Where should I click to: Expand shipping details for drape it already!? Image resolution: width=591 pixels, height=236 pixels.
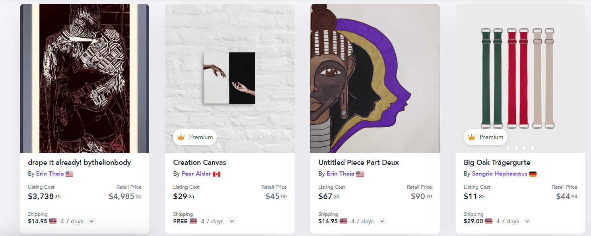(91, 221)
